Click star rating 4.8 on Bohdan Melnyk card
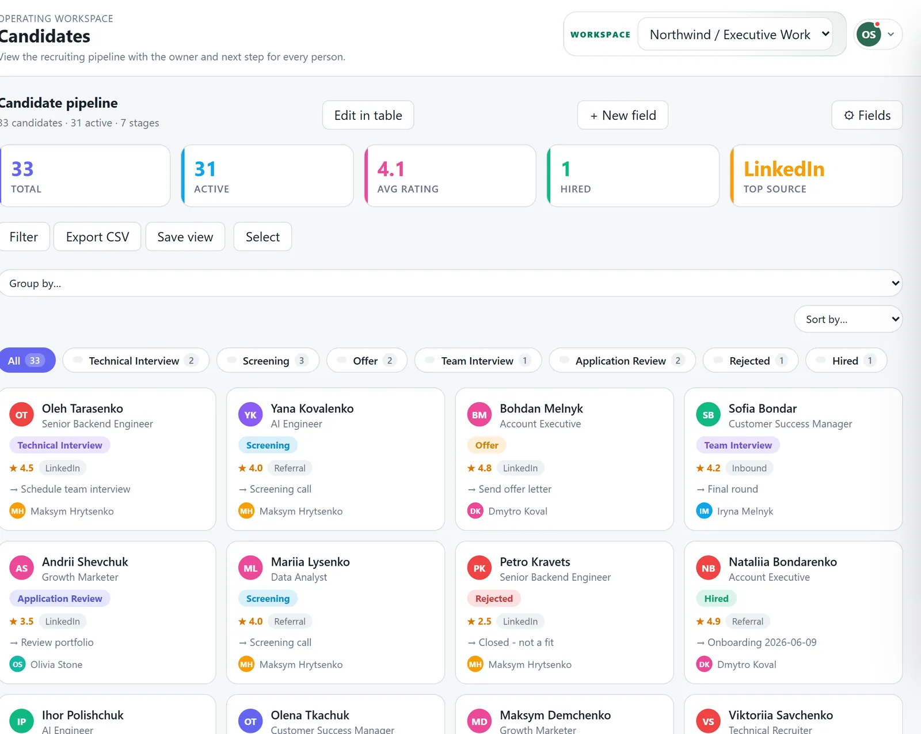 coord(479,468)
